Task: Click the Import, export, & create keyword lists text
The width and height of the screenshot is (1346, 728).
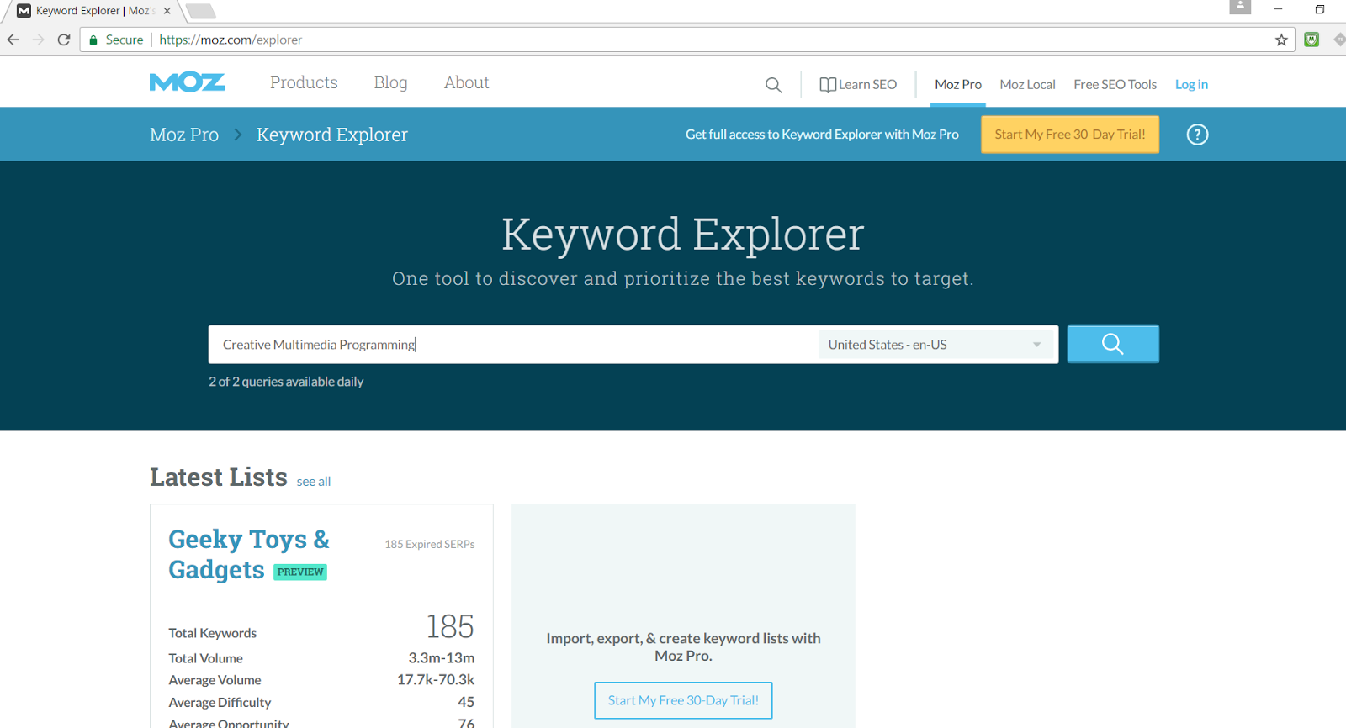Action: [683, 646]
